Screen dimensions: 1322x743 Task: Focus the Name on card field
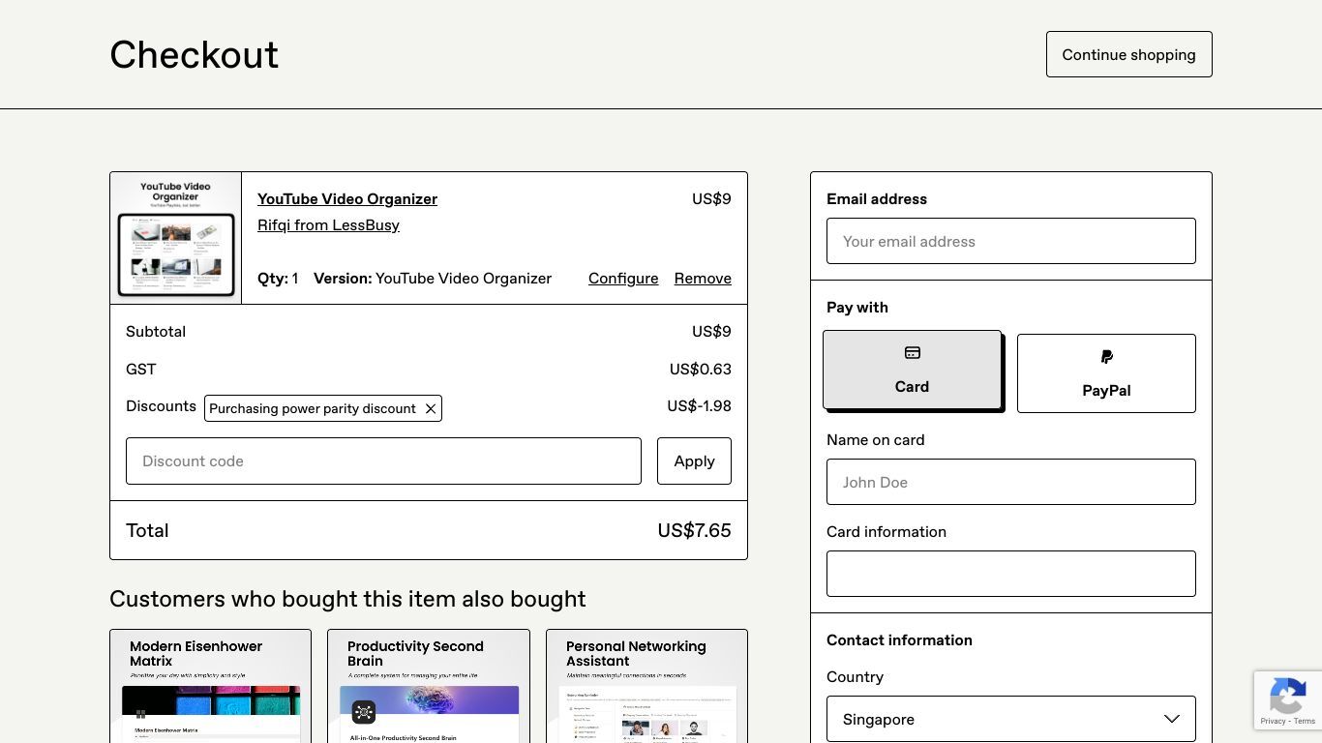1011,482
